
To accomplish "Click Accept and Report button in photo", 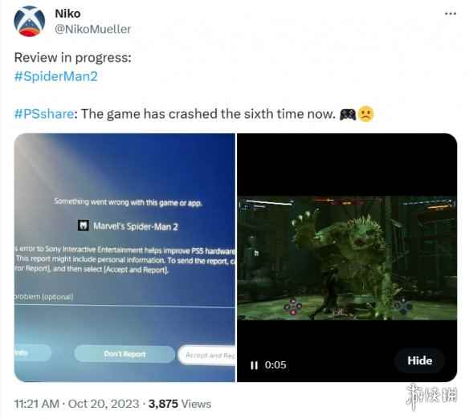I will pos(207,355).
